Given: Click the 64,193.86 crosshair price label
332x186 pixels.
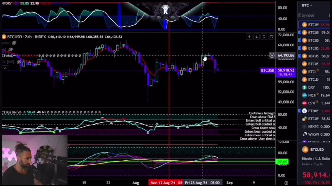Looking at the screenshot, I should click(x=286, y=55).
